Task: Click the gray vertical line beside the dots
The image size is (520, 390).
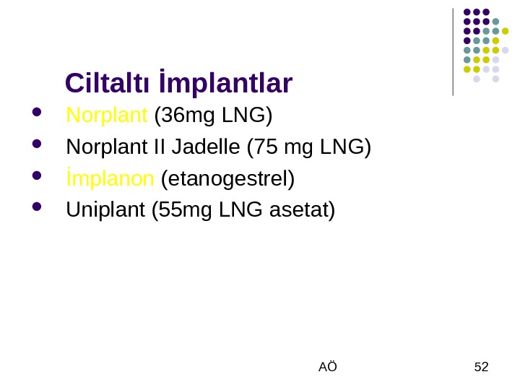Action: (453, 52)
